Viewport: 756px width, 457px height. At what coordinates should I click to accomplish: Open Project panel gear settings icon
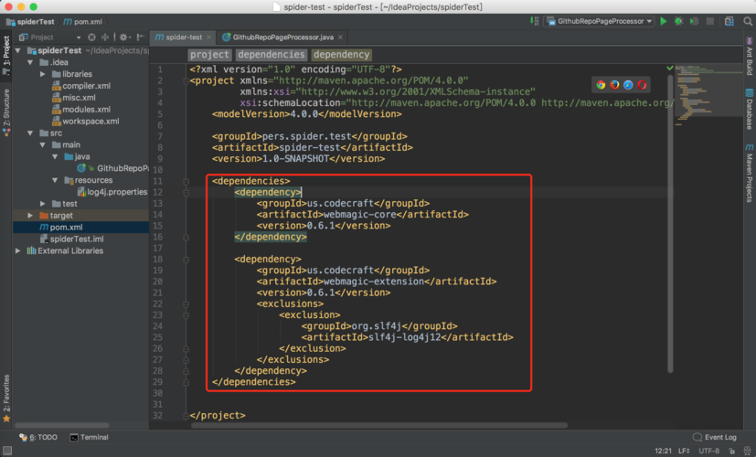pos(124,37)
